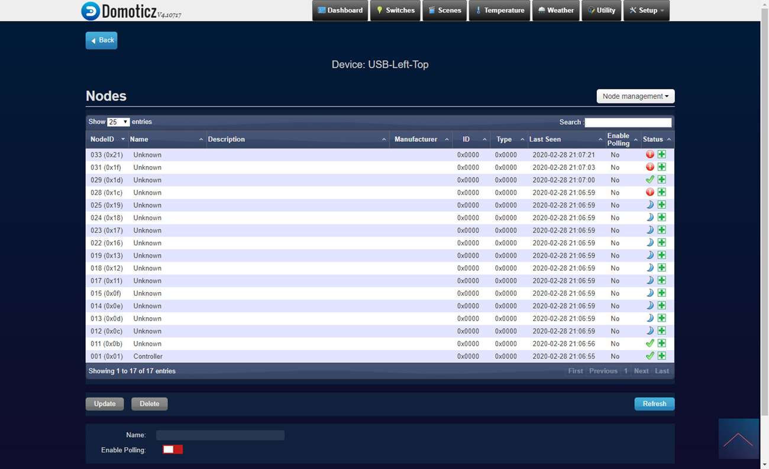
Task: Click the Back button
Action: (x=102, y=40)
